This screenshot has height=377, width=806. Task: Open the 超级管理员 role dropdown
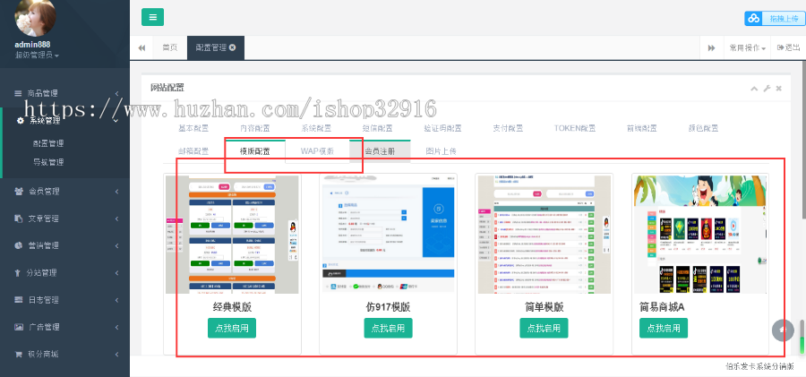coord(37,55)
